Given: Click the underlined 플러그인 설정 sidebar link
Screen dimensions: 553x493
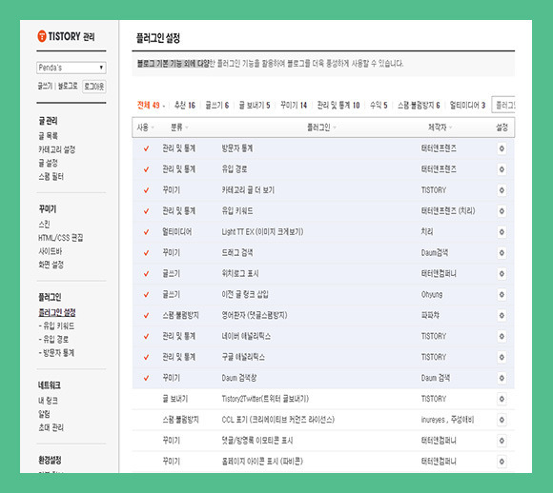Looking at the screenshot, I should (x=57, y=312).
